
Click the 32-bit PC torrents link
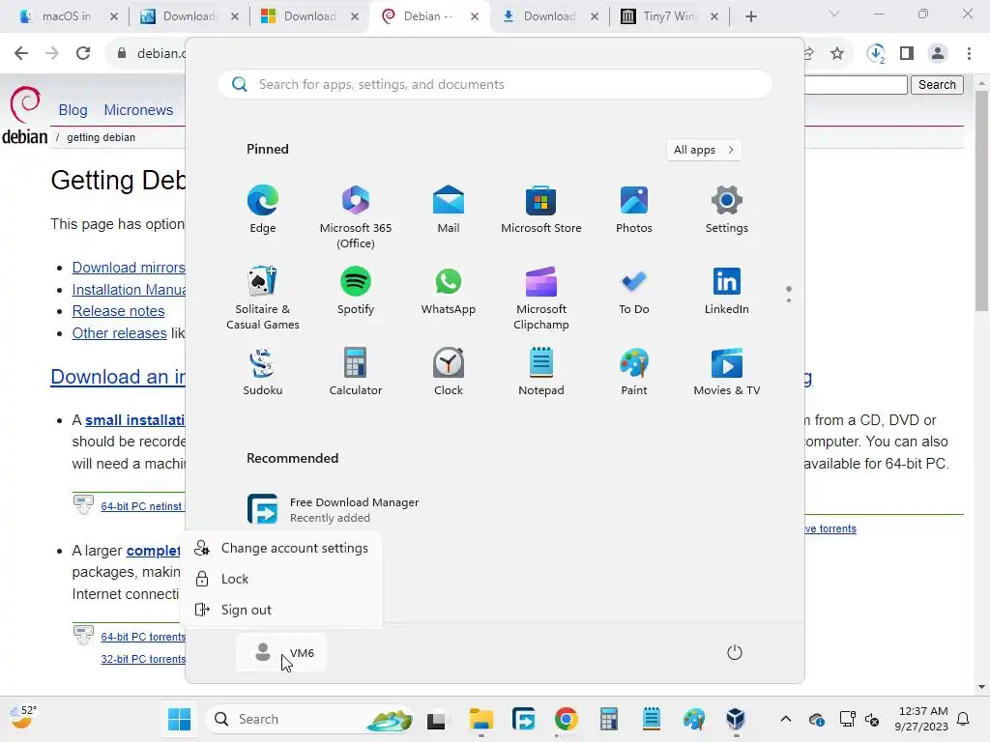click(143, 659)
